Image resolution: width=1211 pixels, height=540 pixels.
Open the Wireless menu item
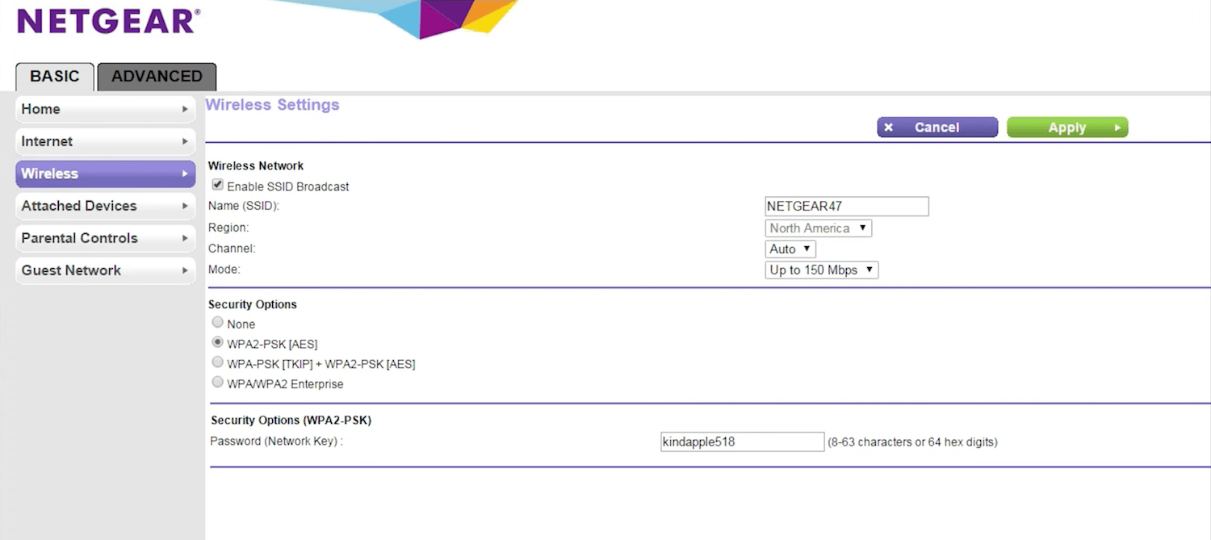point(105,174)
